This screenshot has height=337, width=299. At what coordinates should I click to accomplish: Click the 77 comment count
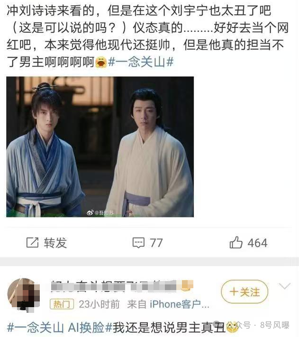[x=156, y=243]
